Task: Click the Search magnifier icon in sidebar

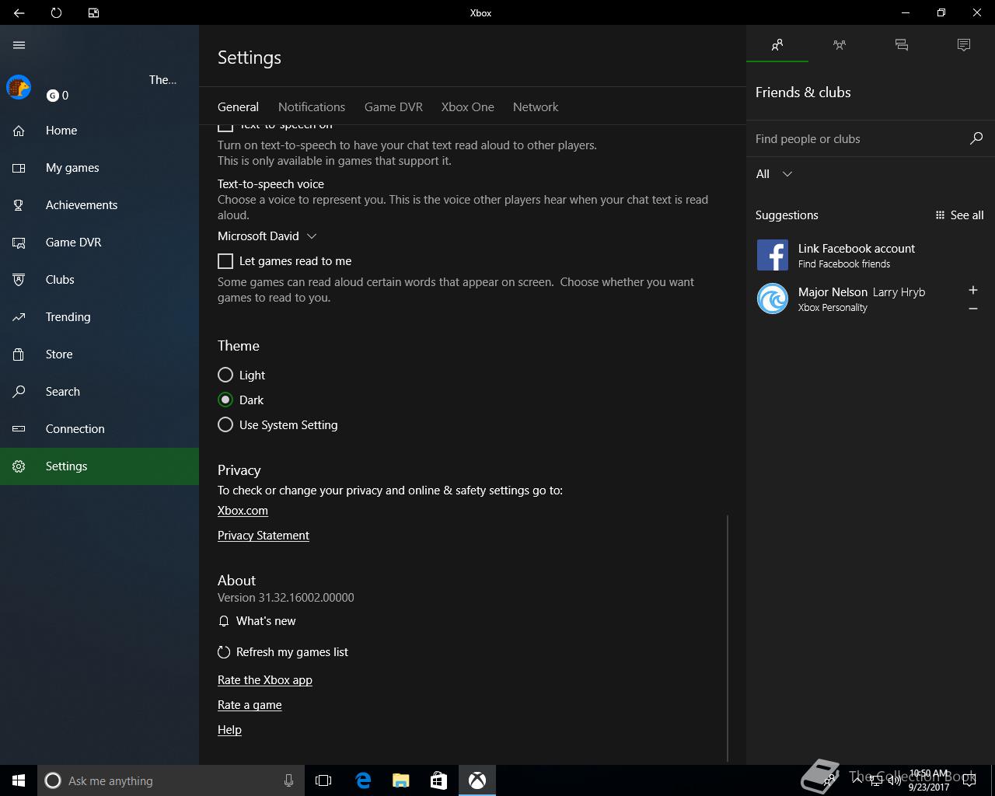Action: 19,392
